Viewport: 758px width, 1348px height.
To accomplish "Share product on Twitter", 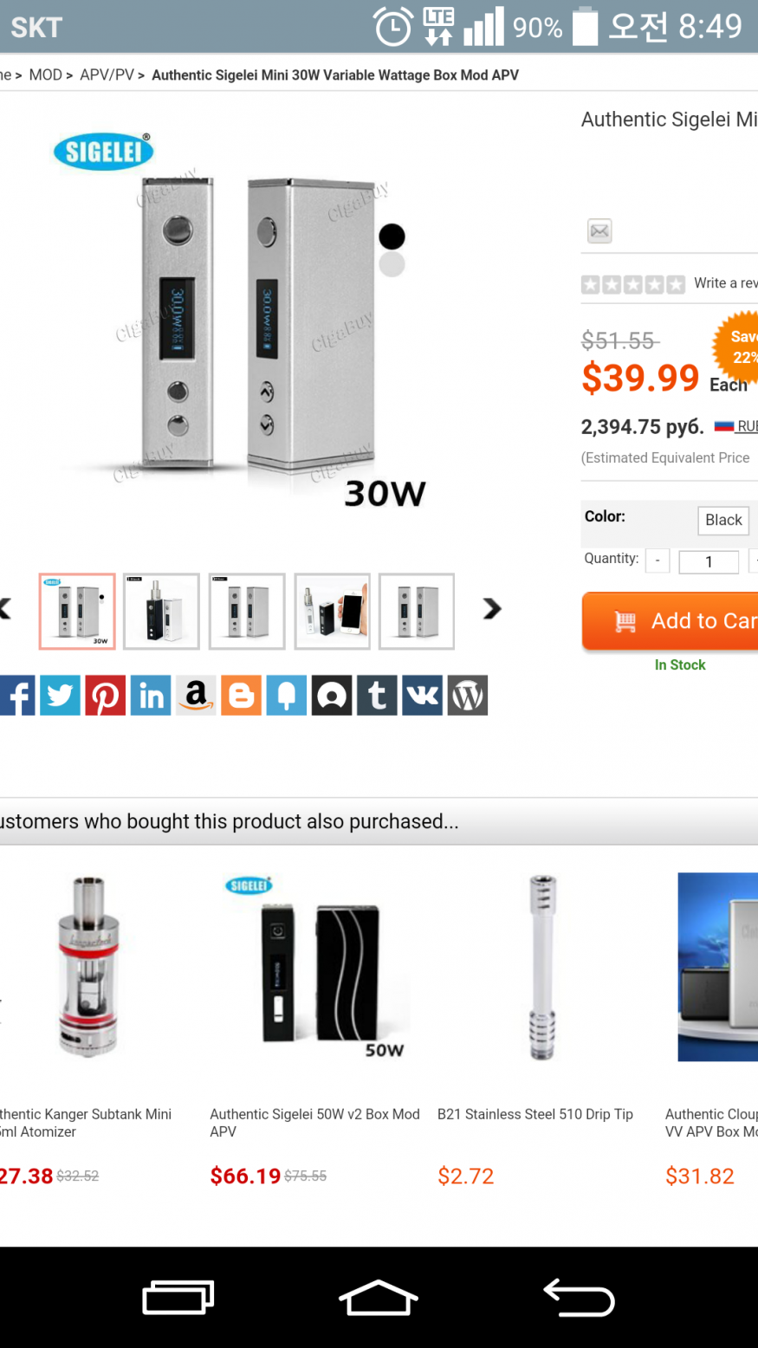I will pyautogui.click(x=60, y=695).
